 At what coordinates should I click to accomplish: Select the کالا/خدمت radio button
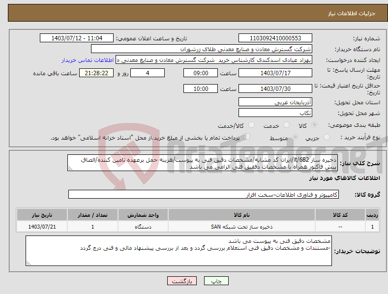[251, 125]
